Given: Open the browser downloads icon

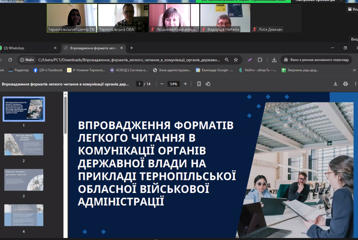Looking at the screenshot, I should point(274,60).
